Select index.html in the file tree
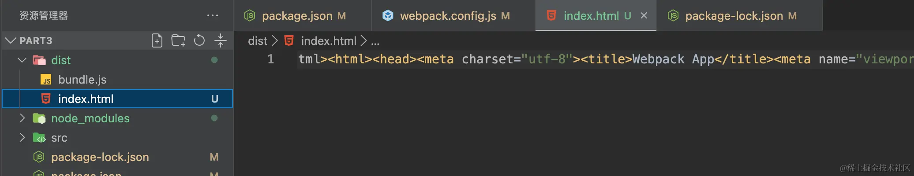This screenshot has width=914, height=176. [x=117, y=99]
